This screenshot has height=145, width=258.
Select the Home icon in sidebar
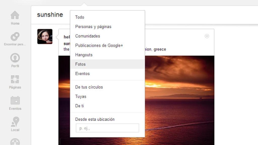click(x=15, y=16)
